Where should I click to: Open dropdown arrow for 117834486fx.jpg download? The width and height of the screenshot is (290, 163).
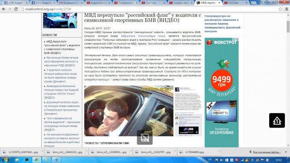point(219,152)
